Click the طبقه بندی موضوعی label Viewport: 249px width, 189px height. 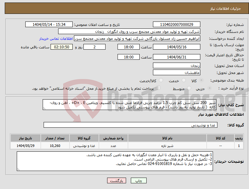(x=227, y=81)
